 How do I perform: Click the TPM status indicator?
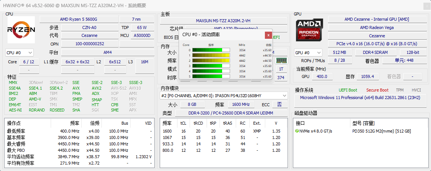pyautogui.click(x=400, y=90)
